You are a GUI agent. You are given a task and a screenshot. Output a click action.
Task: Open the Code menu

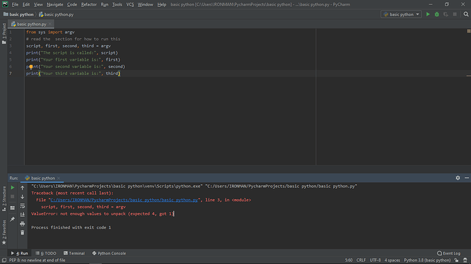(x=72, y=5)
